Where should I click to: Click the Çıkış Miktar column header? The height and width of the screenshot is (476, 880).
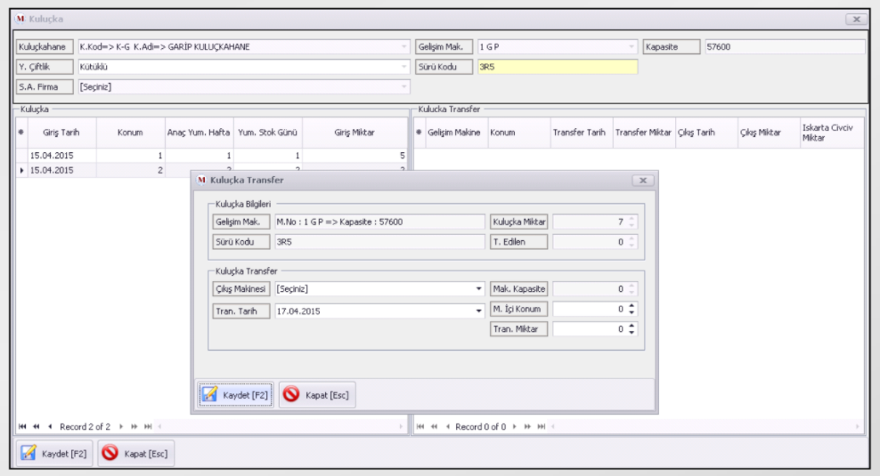click(769, 133)
